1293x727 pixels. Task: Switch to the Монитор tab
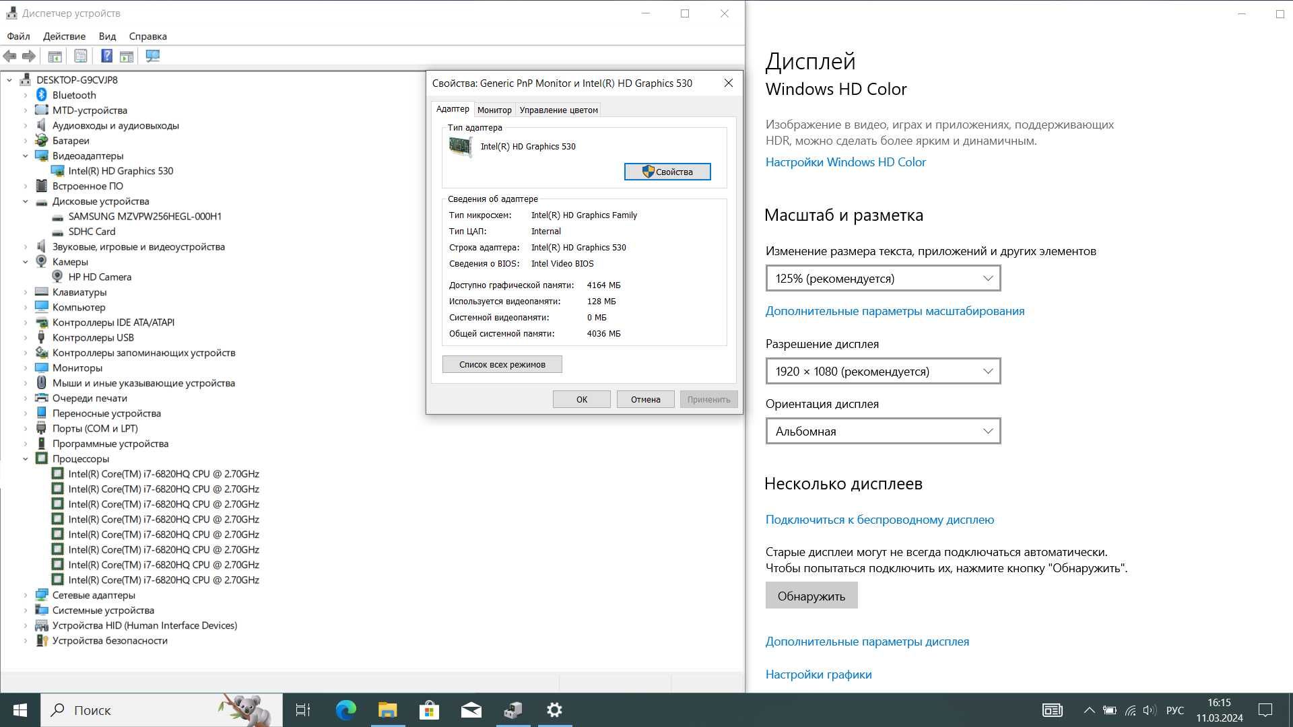(494, 110)
